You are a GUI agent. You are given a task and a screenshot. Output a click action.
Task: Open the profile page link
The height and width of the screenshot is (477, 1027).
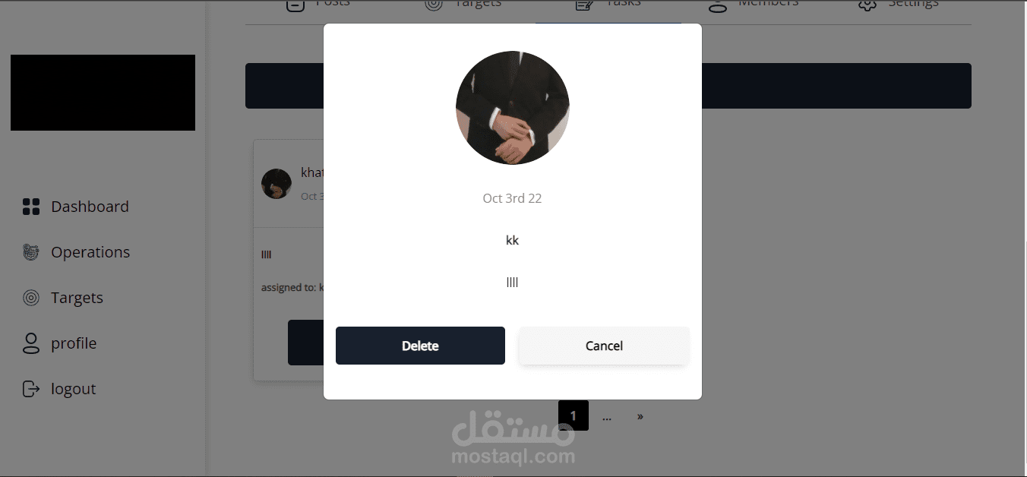[74, 343]
